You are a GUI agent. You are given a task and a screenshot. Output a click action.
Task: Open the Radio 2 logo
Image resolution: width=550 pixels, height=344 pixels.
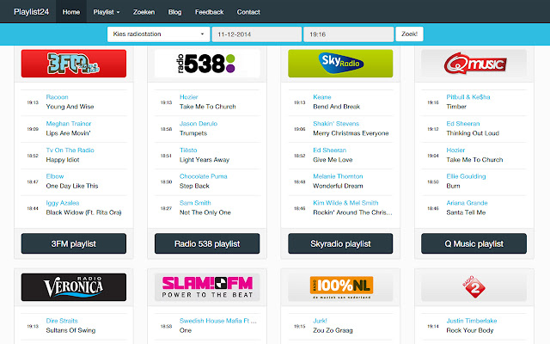(474, 287)
